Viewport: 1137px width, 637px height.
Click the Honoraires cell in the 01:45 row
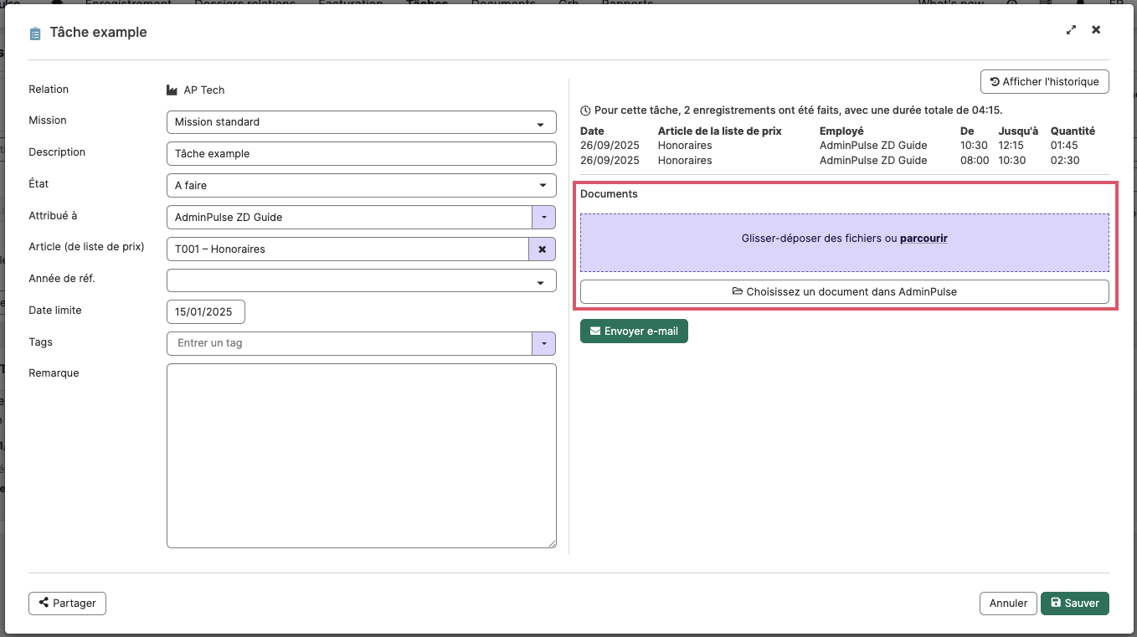(x=685, y=146)
